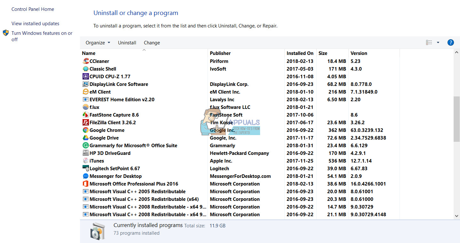Click version 9.0.30729.4148 cell

368,214
